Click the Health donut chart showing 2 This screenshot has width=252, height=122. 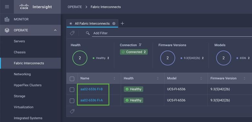click(x=80, y=58)
